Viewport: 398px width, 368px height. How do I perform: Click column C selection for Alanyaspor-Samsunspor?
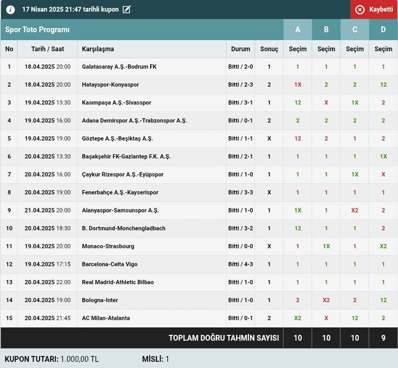pos(355,211)
